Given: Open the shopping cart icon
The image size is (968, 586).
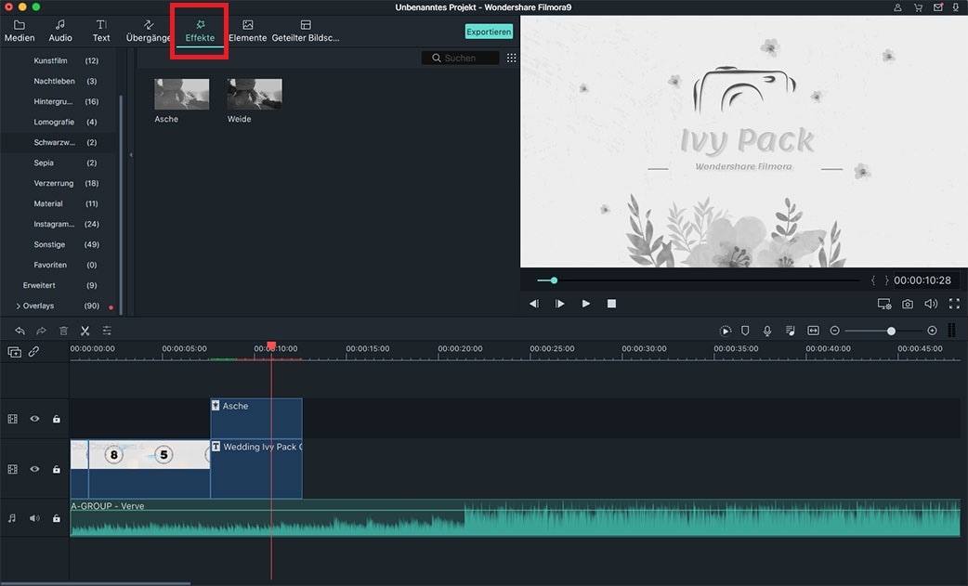Looking at the screenshot, I should (918, 7).
